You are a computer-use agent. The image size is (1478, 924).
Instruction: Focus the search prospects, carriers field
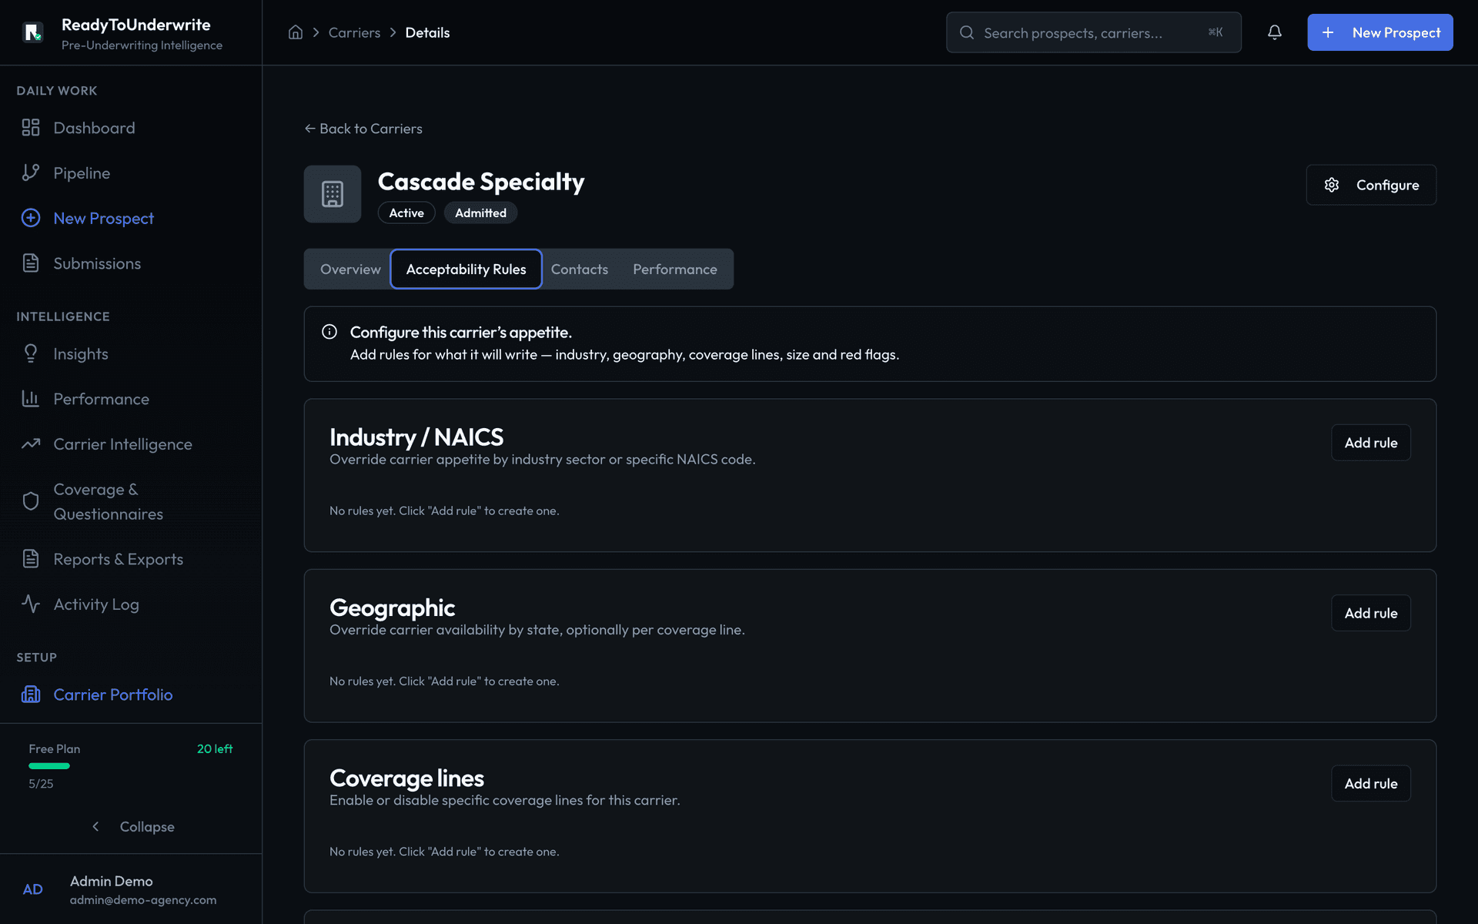pyautogui.click(x=1093, y=32)
